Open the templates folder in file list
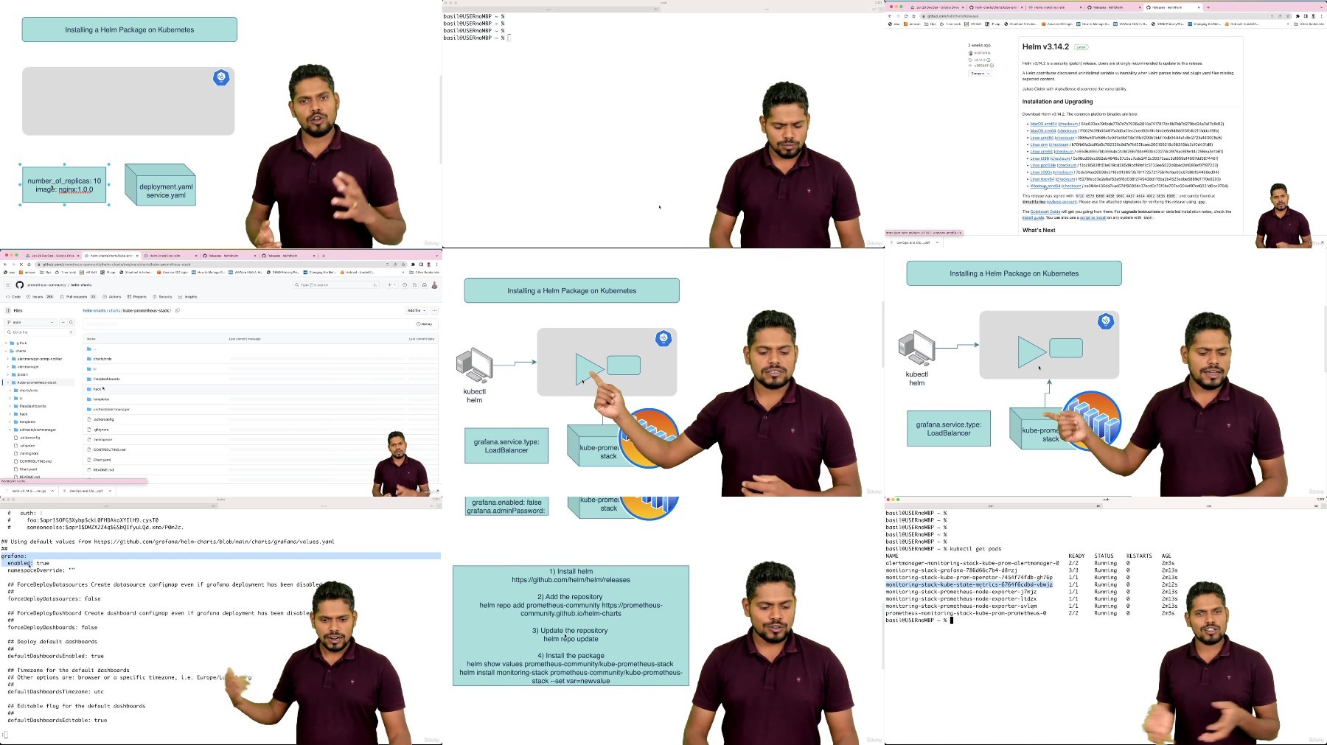This screenshot has width=1327, height=745. point(101,399)
